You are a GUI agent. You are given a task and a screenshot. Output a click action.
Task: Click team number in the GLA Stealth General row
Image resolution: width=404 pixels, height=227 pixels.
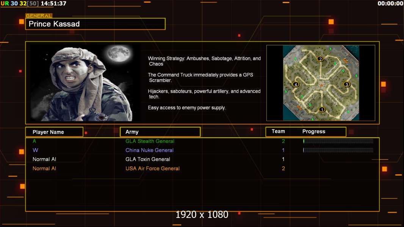(x=283, y=141)
